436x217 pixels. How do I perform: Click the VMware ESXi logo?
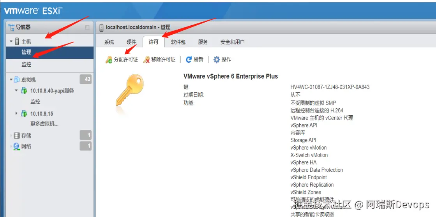pyautogui.click(x=34, y=11)
